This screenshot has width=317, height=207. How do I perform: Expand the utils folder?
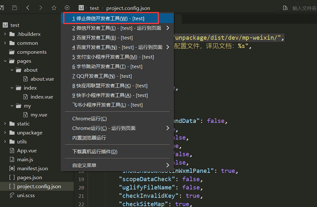(x=5, y=142)
